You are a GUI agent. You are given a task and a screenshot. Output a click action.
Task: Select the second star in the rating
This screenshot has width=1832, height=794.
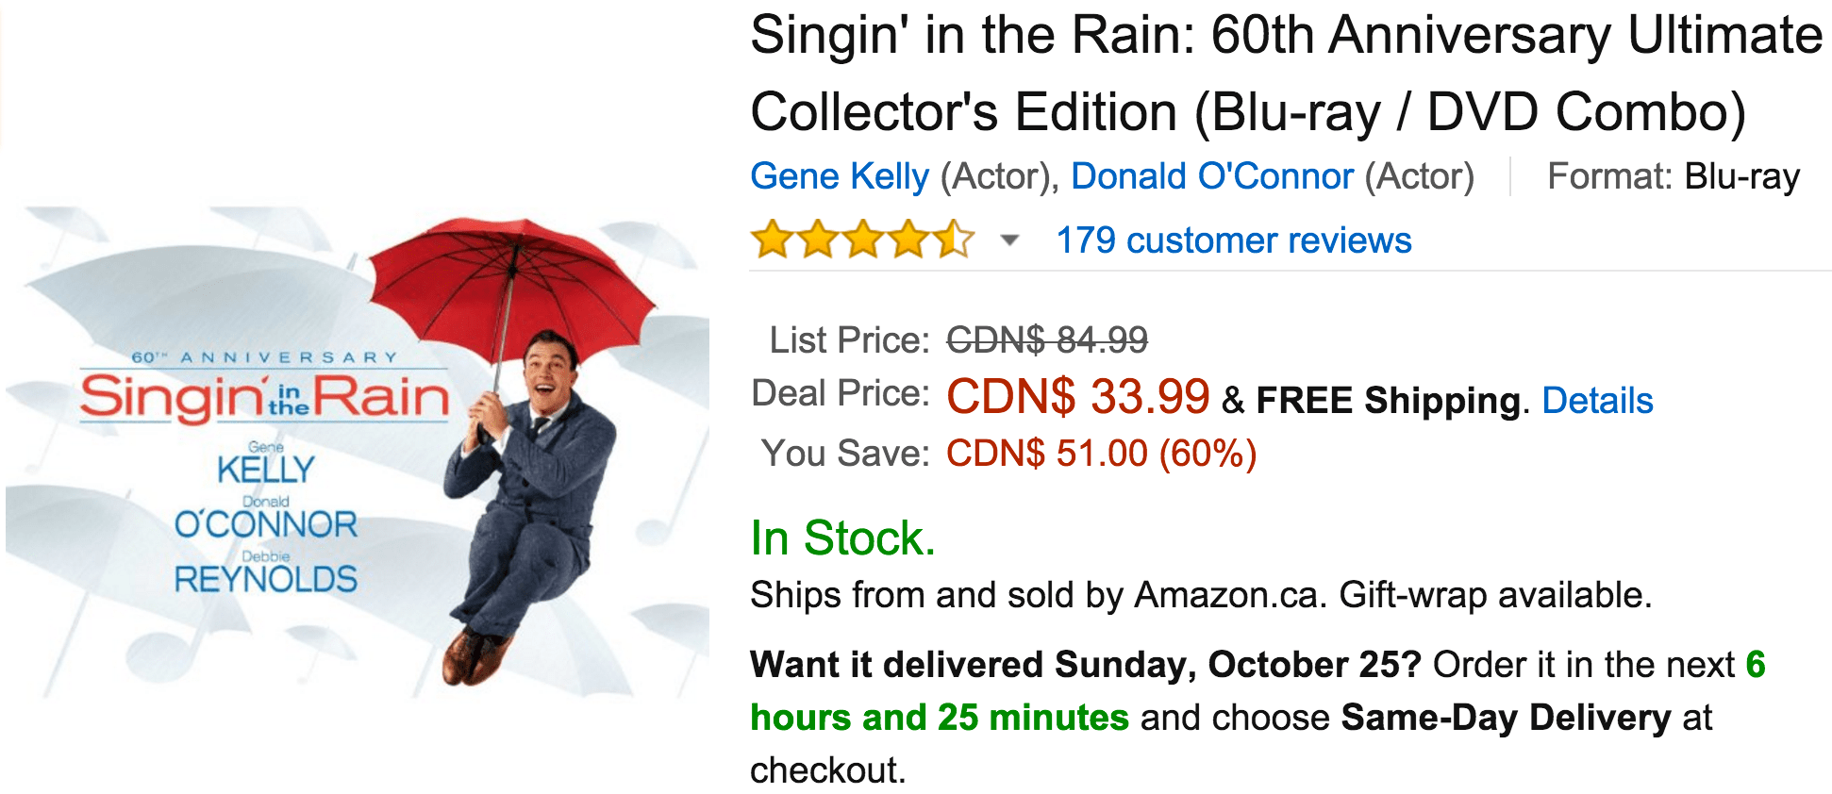tap(817, 240)
